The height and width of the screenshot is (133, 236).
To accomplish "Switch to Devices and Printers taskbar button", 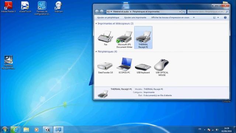I will click(58, 130).
